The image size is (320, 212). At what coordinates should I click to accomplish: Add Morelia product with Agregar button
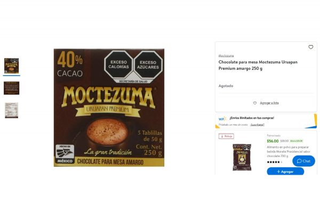tap(285, 172)
